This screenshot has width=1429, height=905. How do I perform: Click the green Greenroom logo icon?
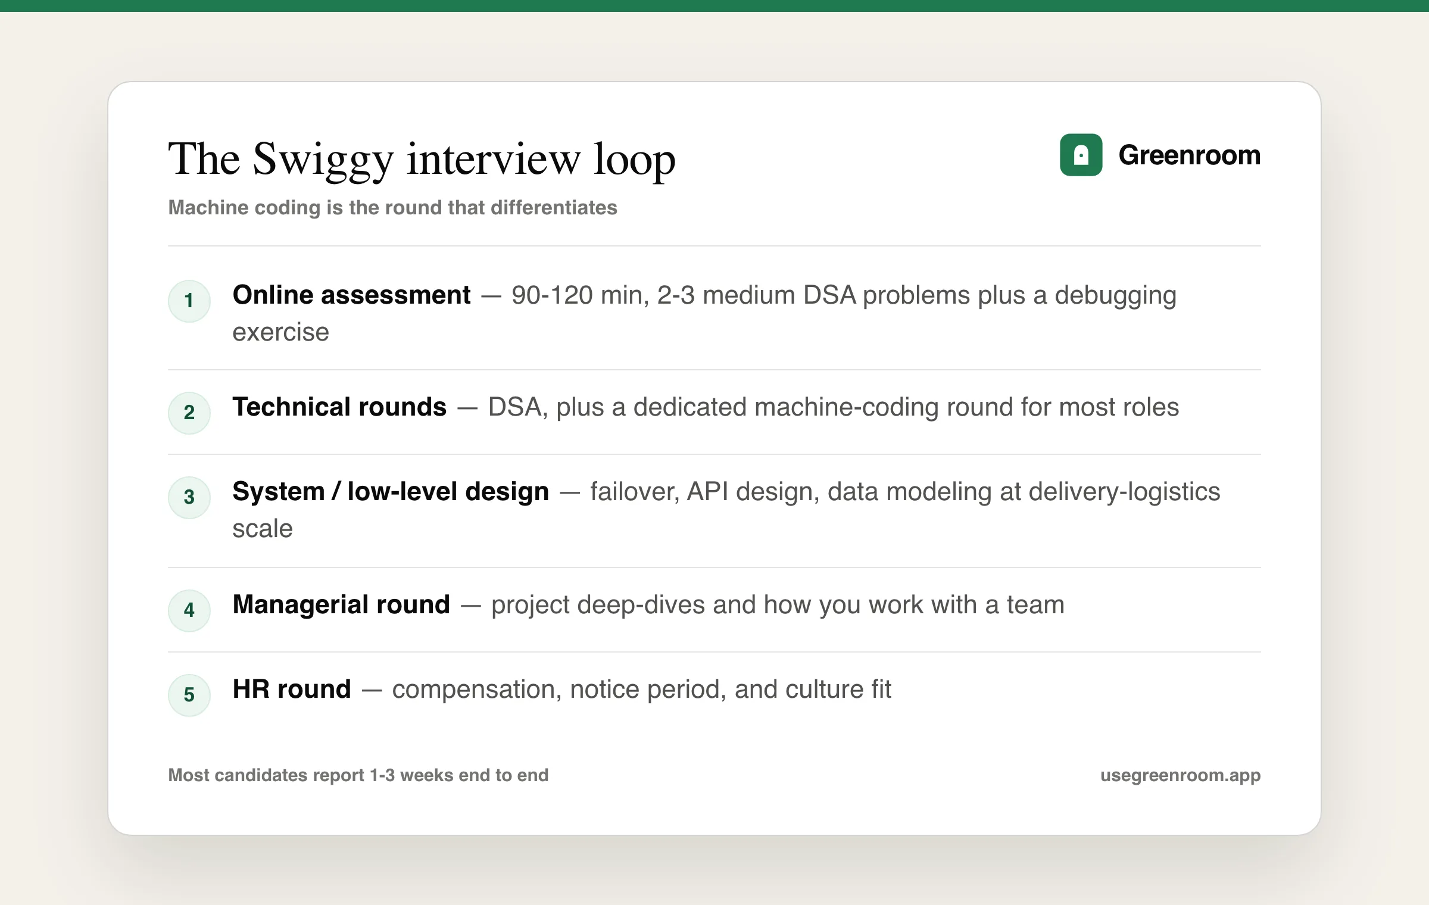[x=1081, y=155]
